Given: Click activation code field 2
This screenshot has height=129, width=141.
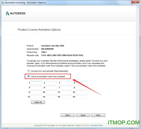Looking at the screenshot, I should click(x=51, y=83).
